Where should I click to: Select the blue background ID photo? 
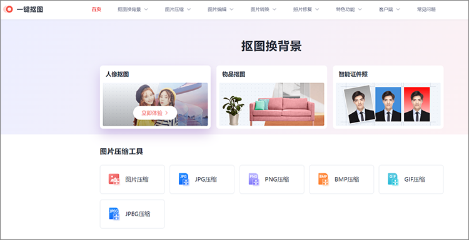(388, 104)
